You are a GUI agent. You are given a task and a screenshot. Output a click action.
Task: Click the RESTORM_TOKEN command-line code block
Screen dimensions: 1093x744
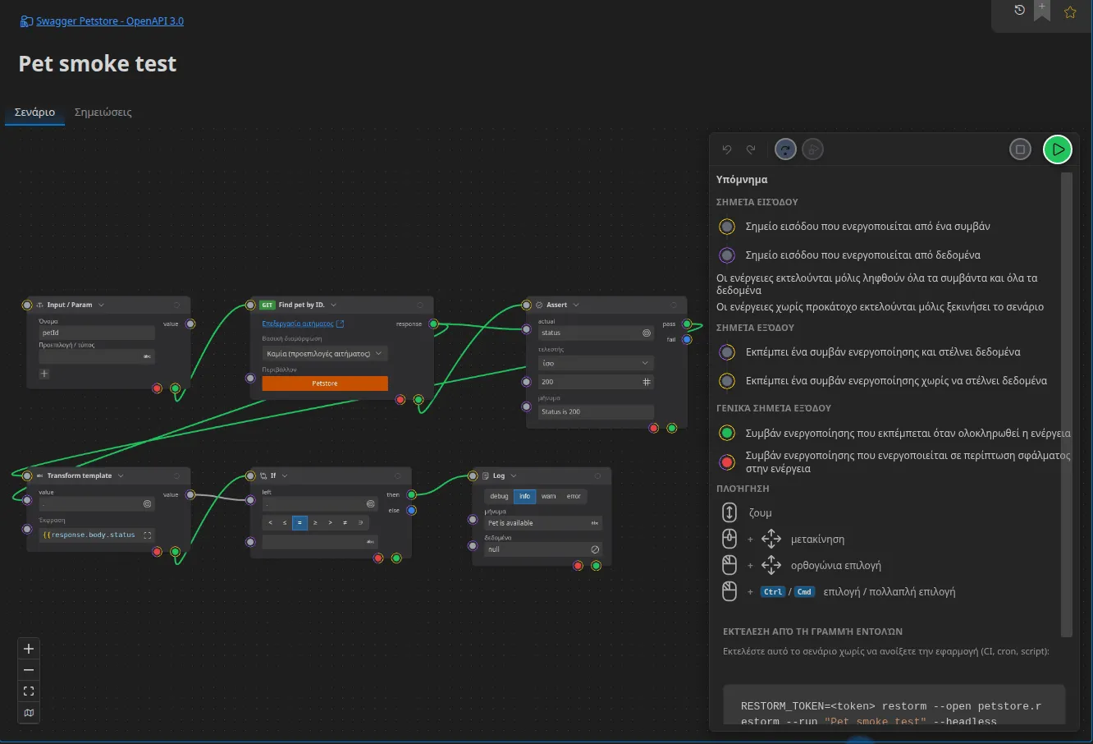(x=894, y=705)
